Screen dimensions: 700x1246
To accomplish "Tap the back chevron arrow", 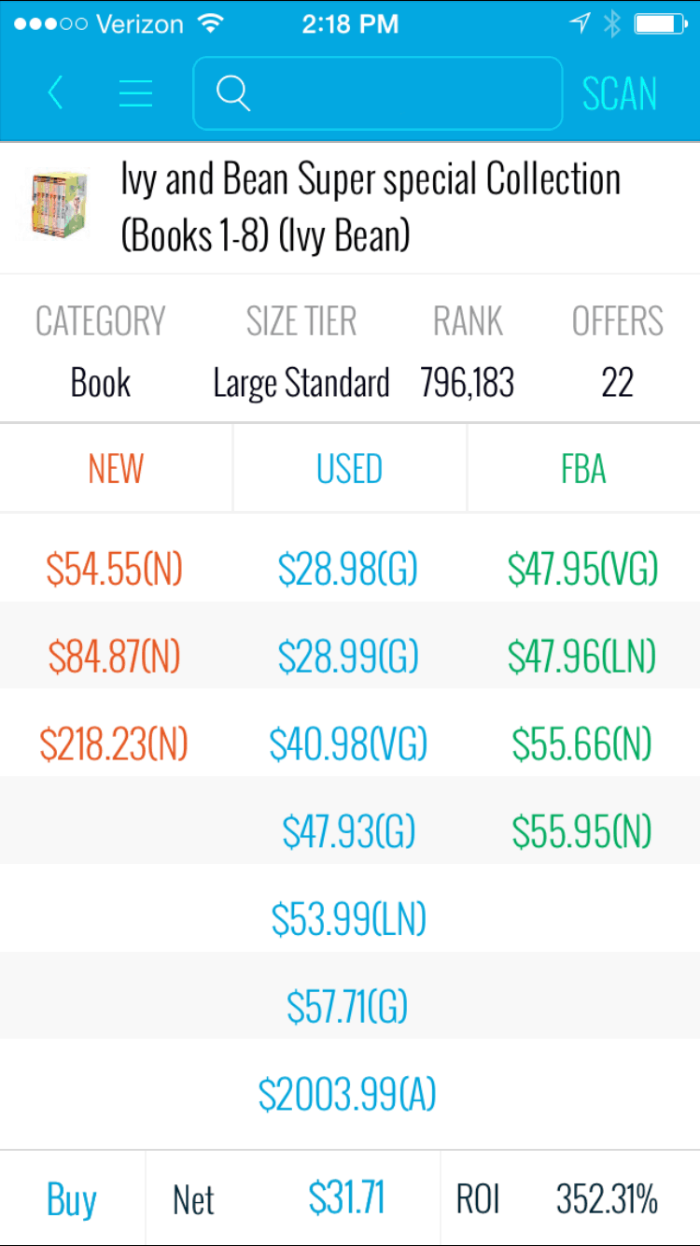I will point(54,92).
